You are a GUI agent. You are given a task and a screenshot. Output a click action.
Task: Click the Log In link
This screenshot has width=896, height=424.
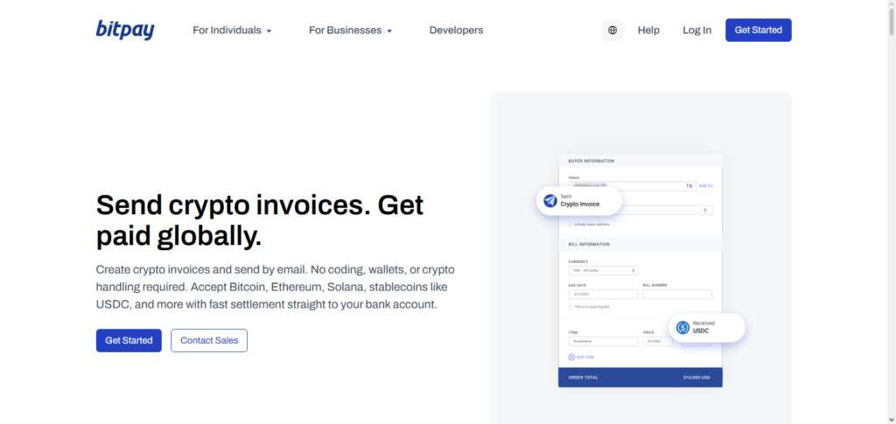(696, 31)
